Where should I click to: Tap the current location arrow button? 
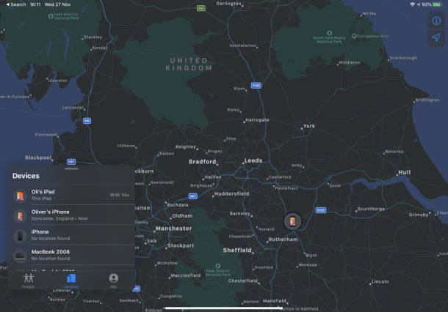point(436,38)
